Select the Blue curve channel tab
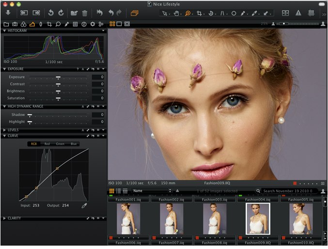The width and height of the screenshot is (328, 249). click(x=73, y=144)
